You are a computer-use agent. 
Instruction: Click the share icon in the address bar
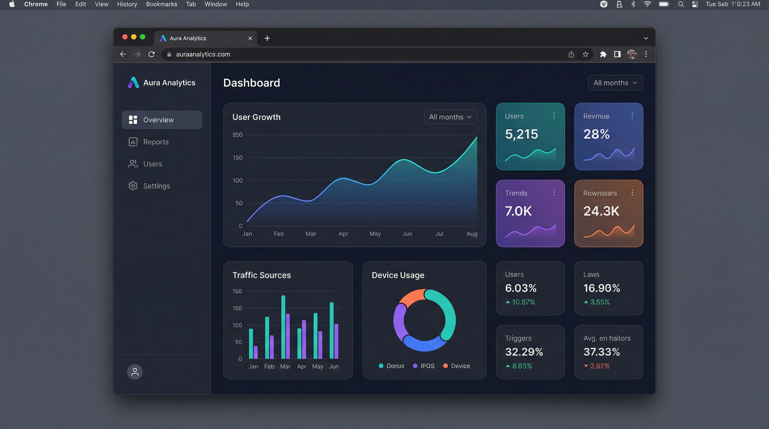tap(571, 54)
